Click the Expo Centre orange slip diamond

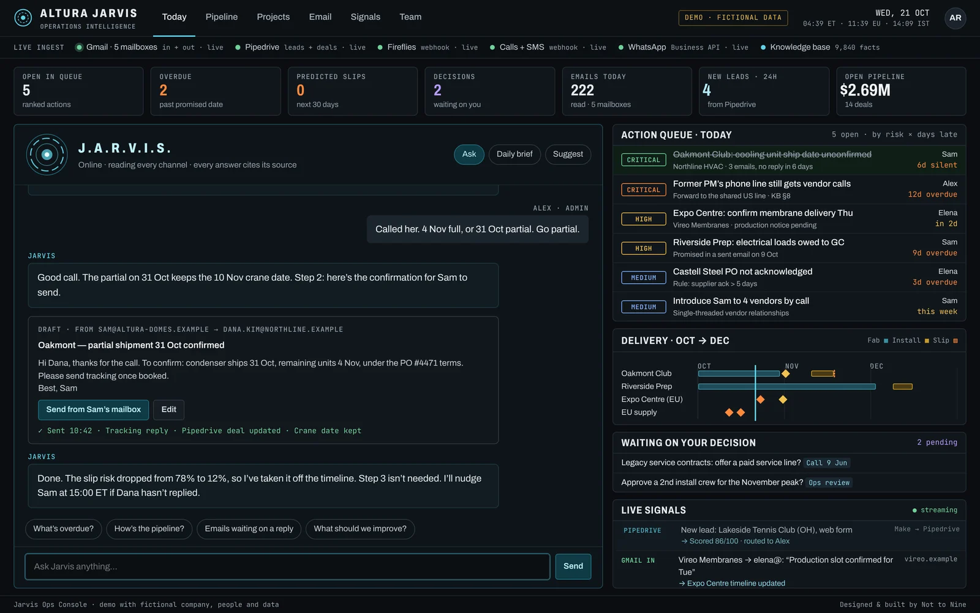[760, 399]
